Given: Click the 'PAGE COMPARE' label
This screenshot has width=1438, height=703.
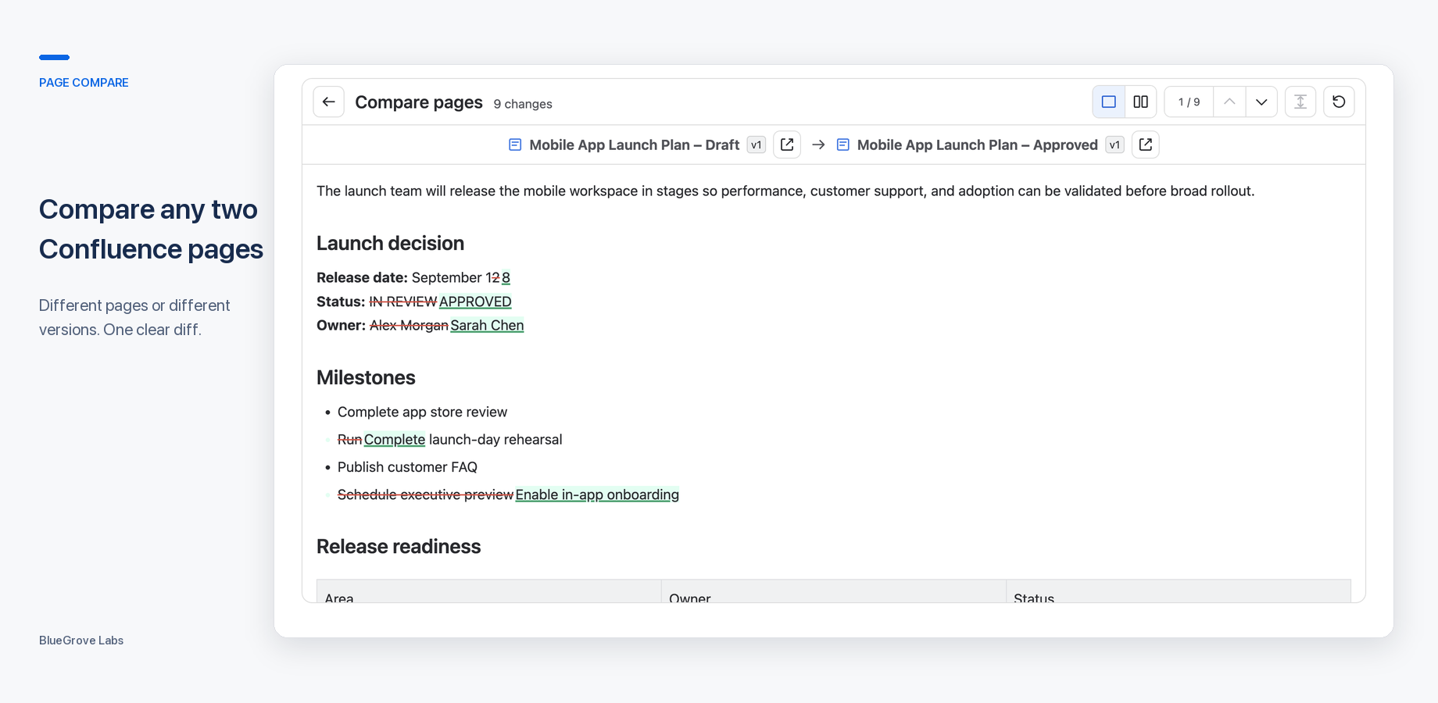Looking at the screenshot, I should [84, 83].
